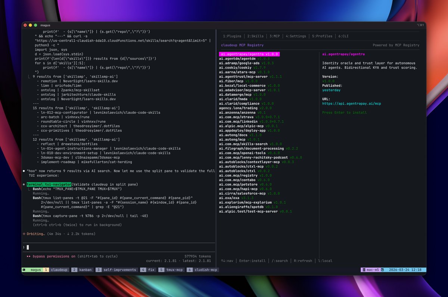Click Powered by MCP Registry text
This screenshot has width=448, height=297.
[396, 45]
